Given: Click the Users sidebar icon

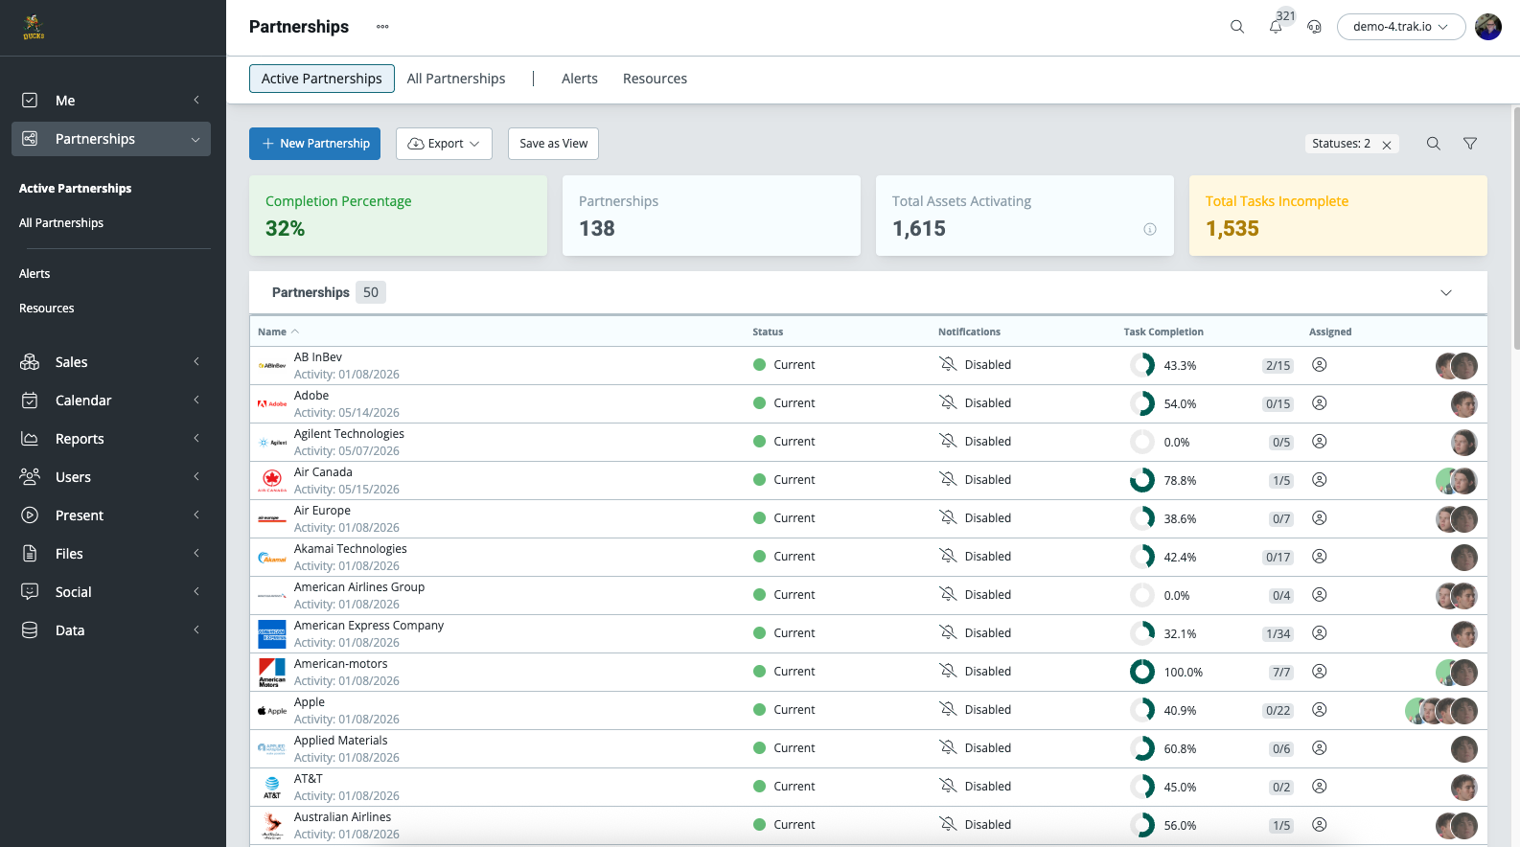Looking at the screenshot, I should (x=30, y=477).
